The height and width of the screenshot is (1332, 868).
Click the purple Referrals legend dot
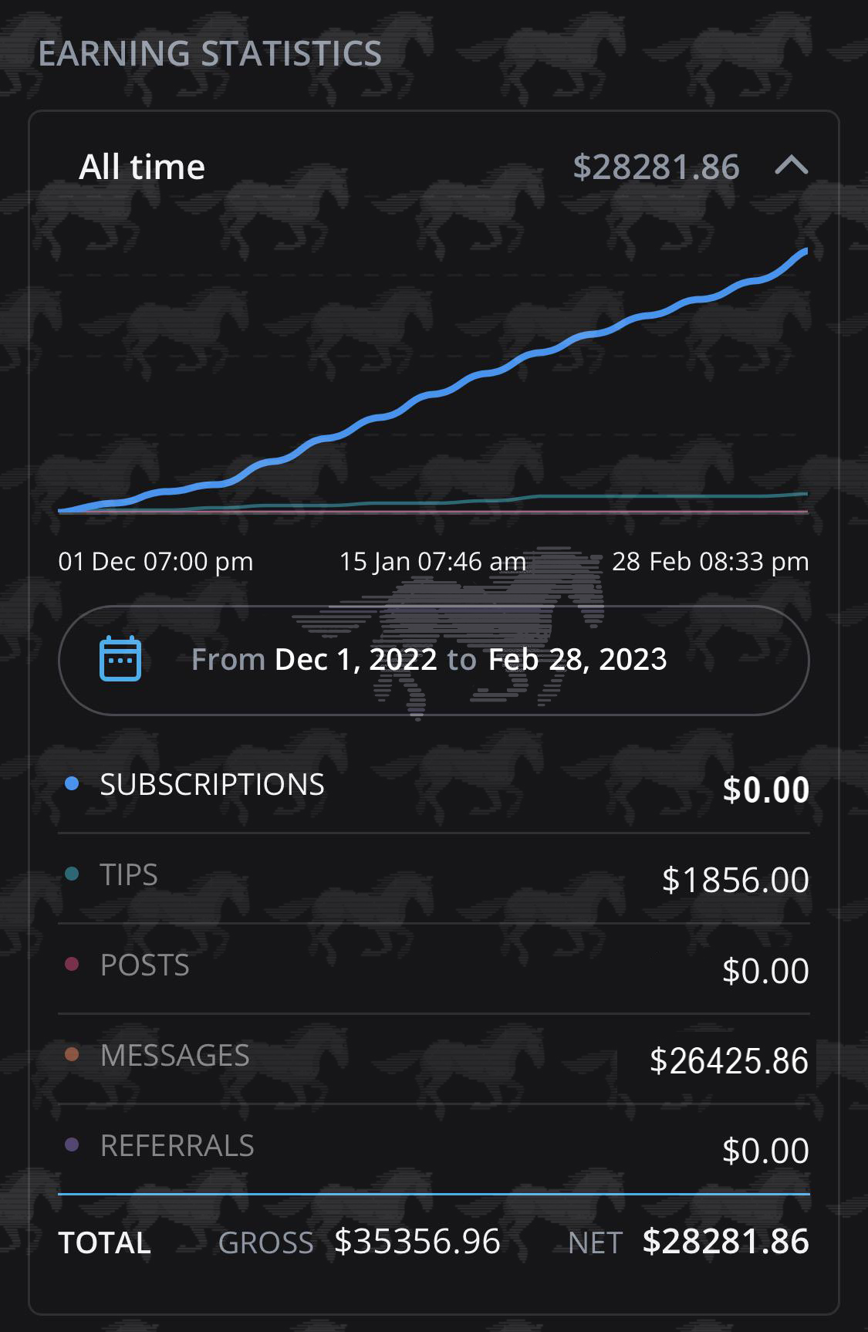click(x=72, y=1144)
